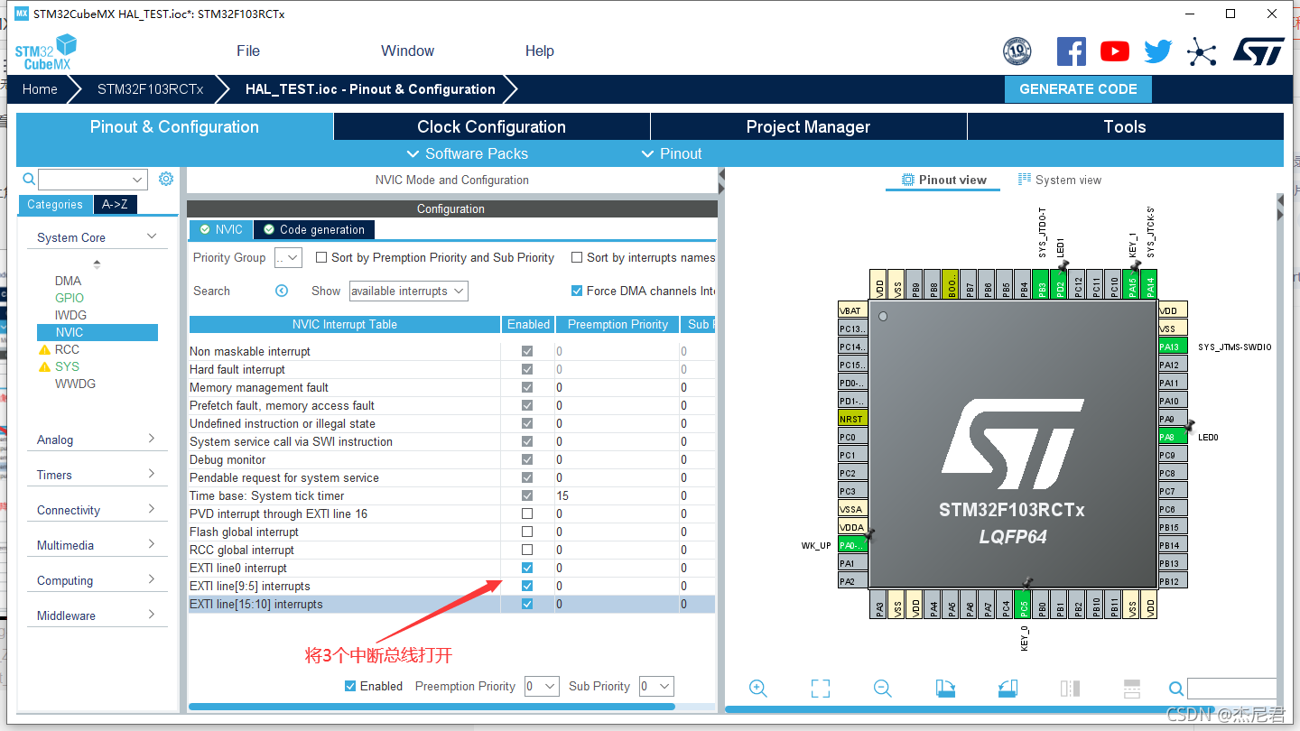
Task: Click the ST community network icon
Action: tap(1202, 51)
